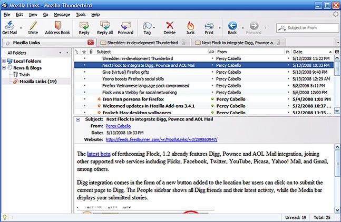Open the Address Book
Screen dimensions: 341x222
(x=57, y=28)
